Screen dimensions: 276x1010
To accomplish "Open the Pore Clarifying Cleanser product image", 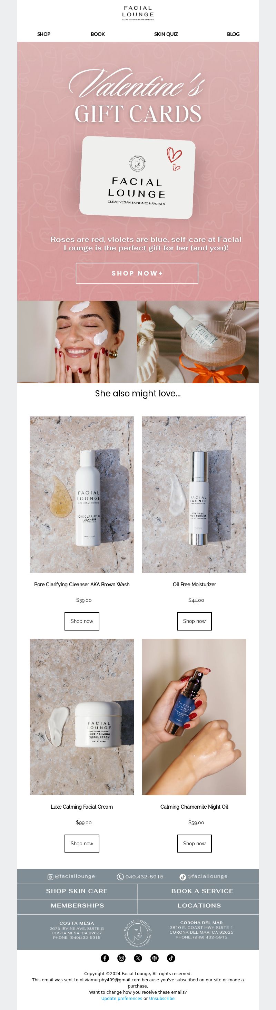I will point(82,494).
